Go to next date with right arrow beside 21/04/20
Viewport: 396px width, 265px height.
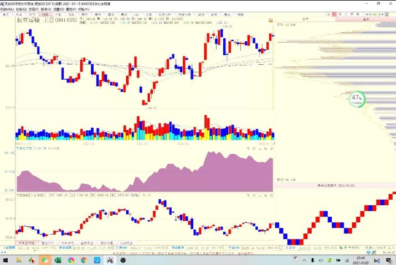click(x=383, y=14)
